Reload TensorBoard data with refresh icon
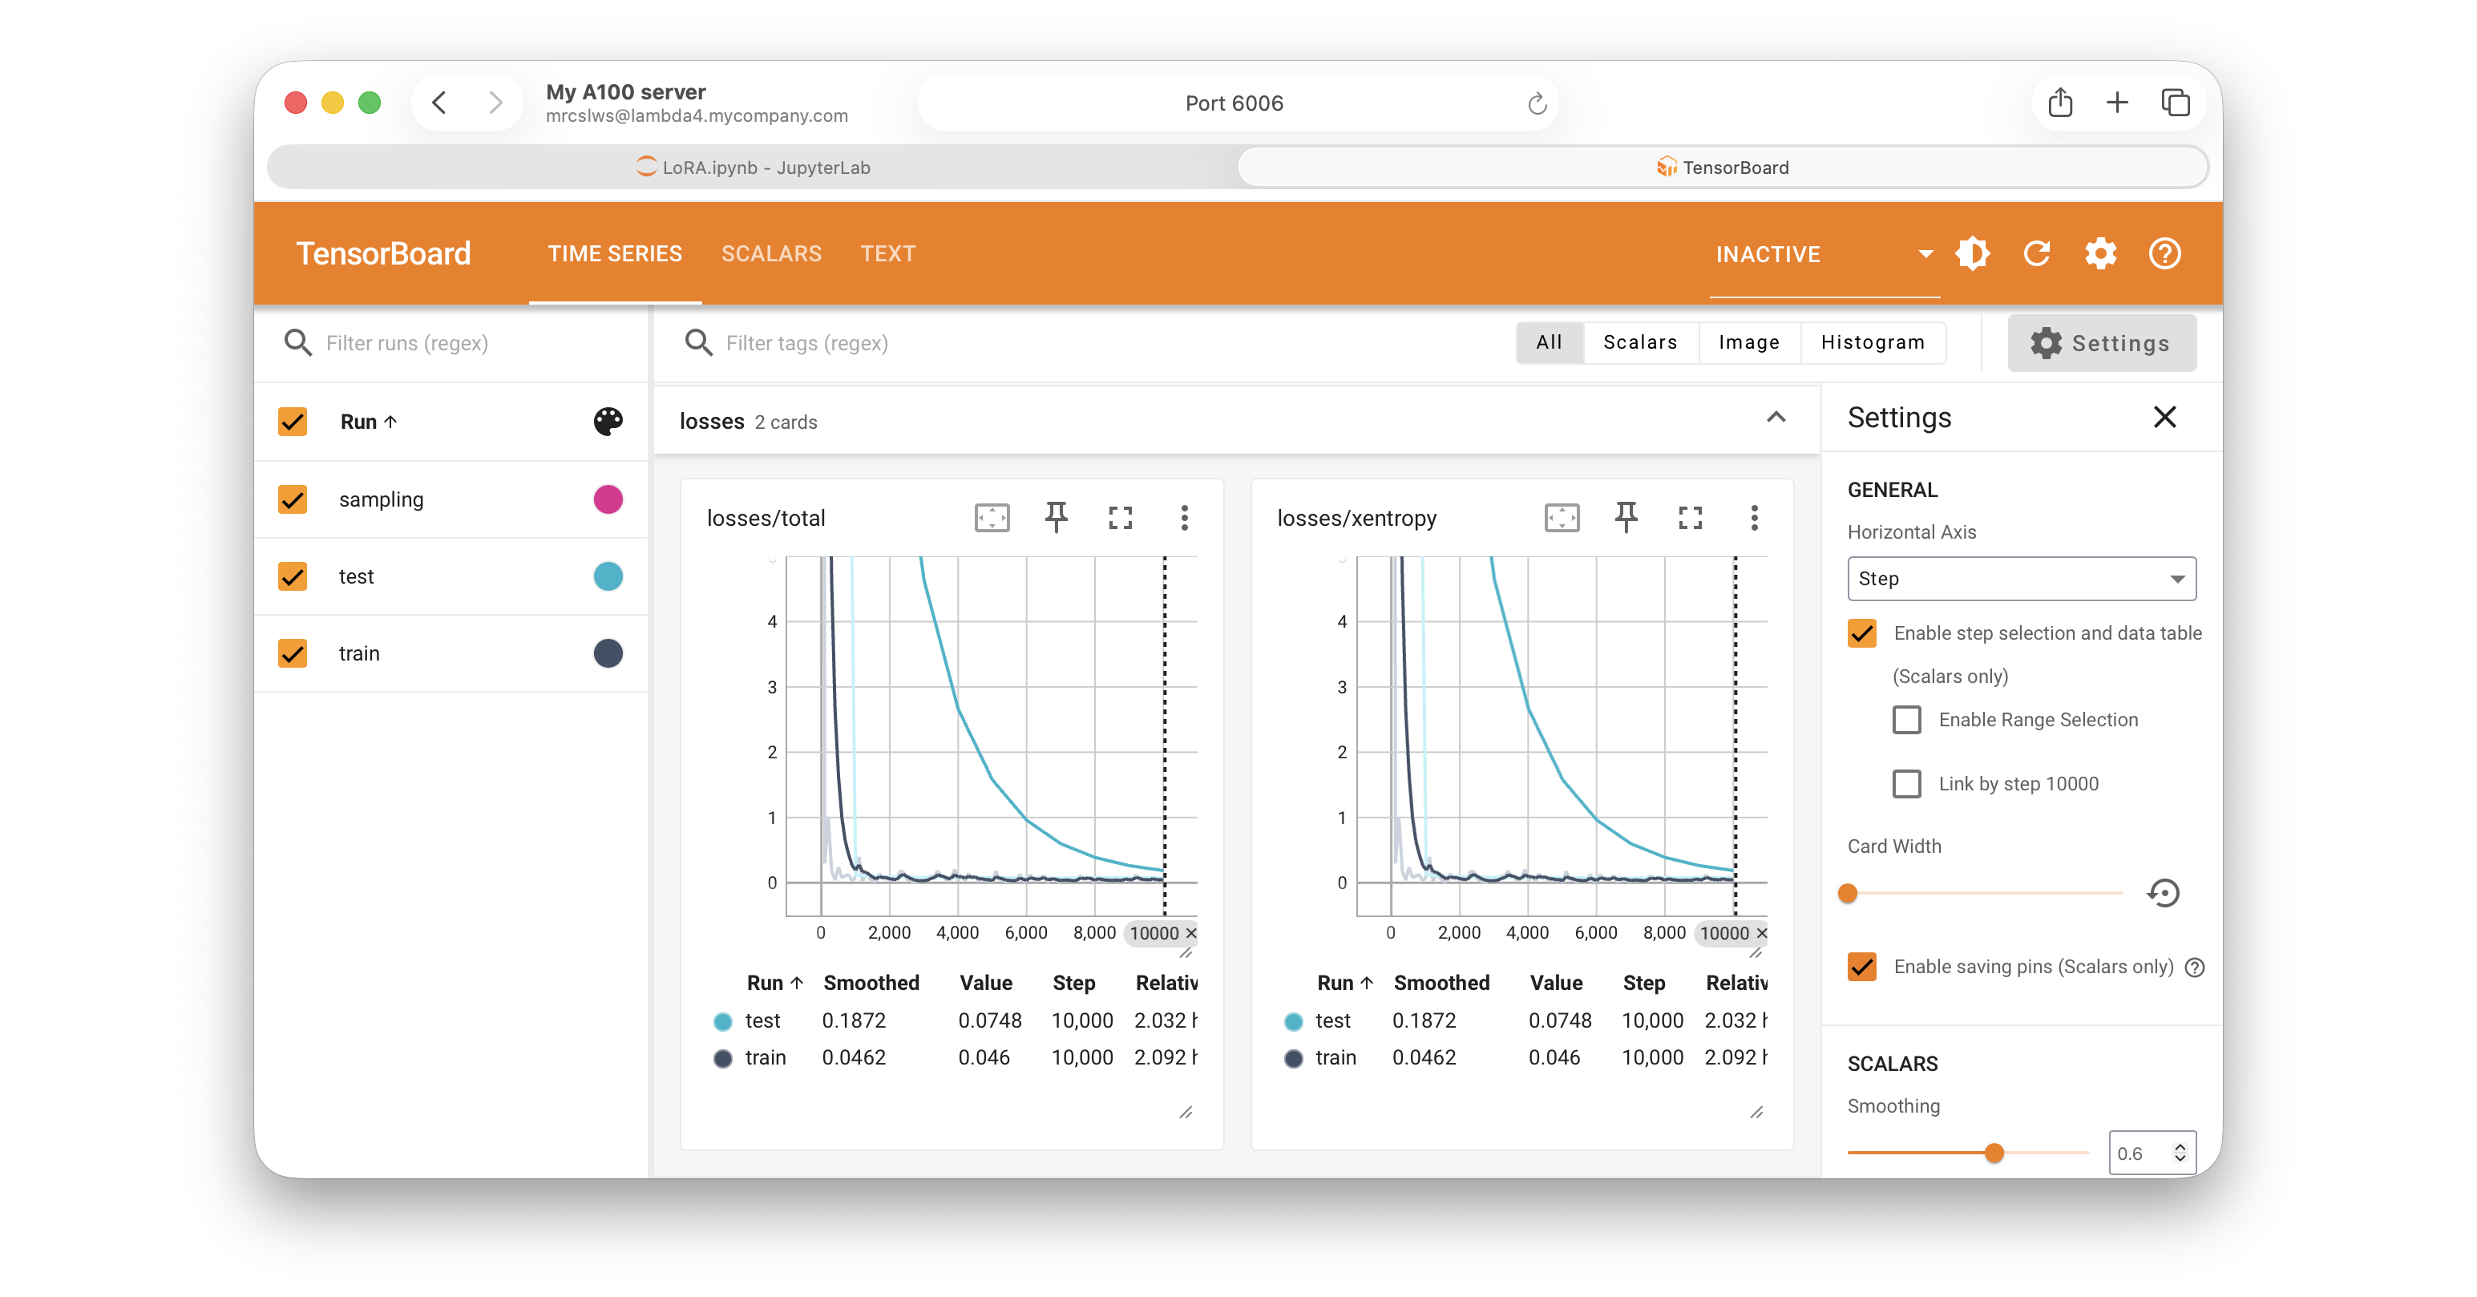2477x1297 pixels. (x=2037, y=254)
